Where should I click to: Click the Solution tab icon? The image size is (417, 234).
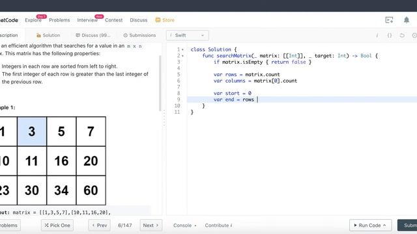pyautogui.click(x=38, y=35)
